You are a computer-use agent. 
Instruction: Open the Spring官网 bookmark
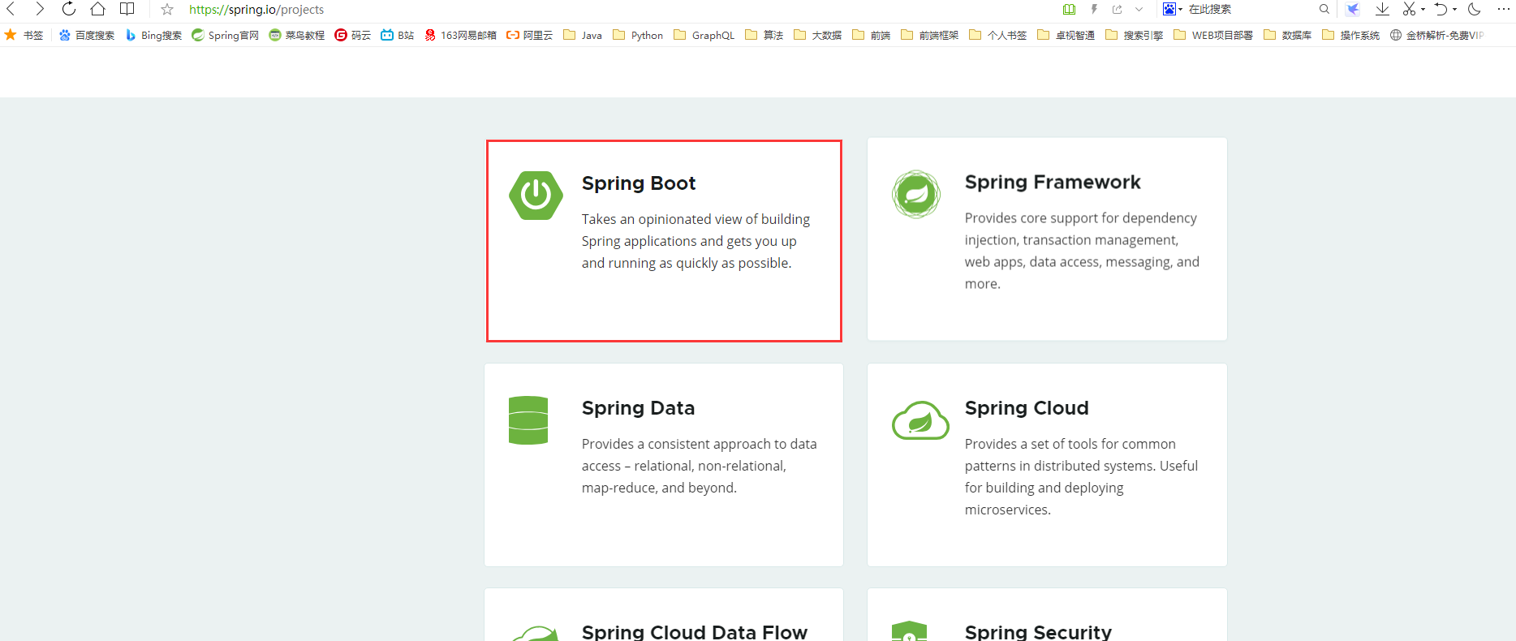(225, 35)
